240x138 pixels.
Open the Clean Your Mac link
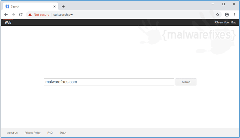click(226, 22)
